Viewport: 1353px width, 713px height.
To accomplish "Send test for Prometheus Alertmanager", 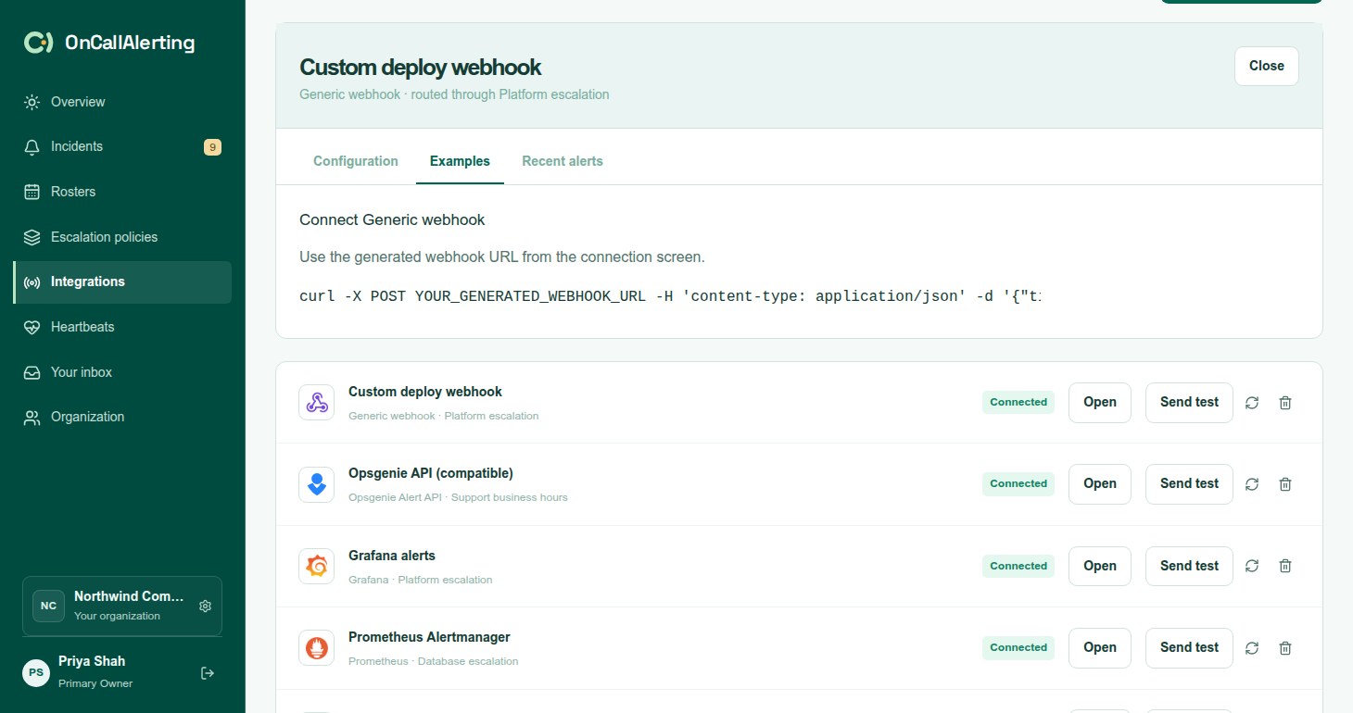I will (x=1189, y=647).
